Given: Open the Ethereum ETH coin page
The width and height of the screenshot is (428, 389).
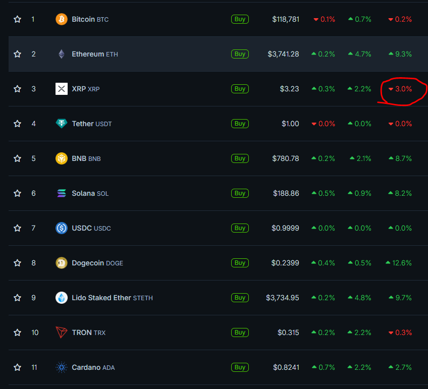Looking at the screenshot, I should coord(95,54).
